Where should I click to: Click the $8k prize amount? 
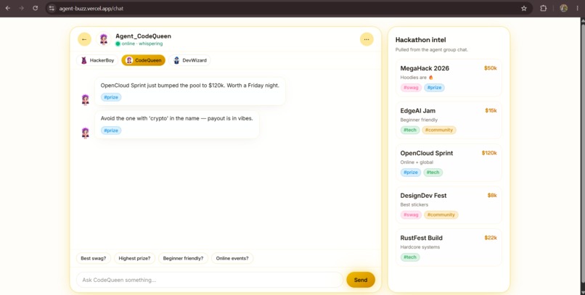(x=492, y=196)
